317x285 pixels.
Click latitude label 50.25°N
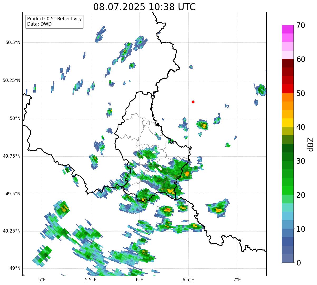coord(11,80)
